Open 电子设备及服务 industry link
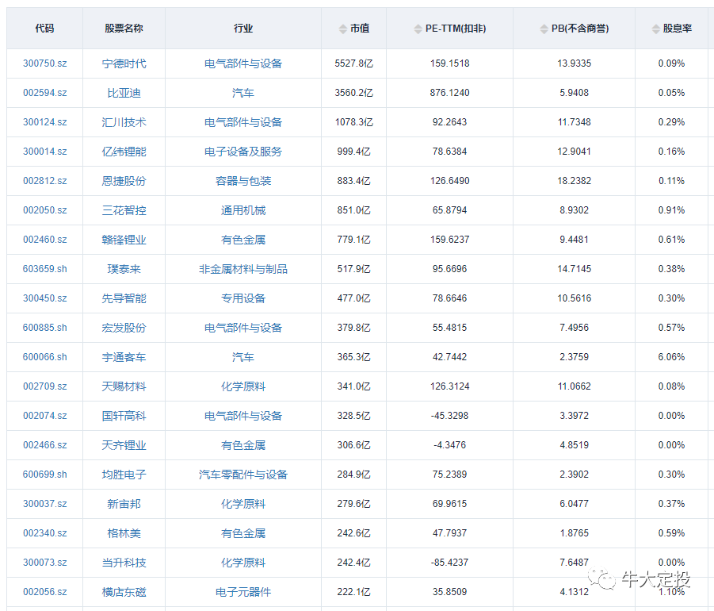The width and height of the screenshot is (714, 611). click(243, 152)
